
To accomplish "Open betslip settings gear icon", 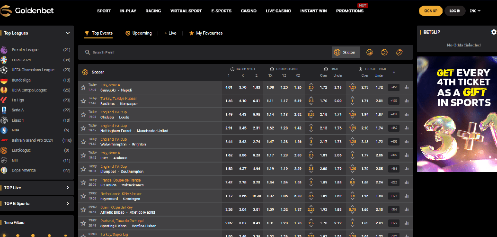I will tap(494, 32).
